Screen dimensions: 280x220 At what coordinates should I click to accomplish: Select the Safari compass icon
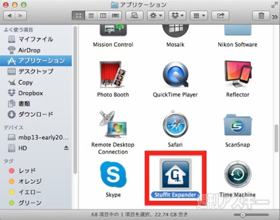(176, 124)
